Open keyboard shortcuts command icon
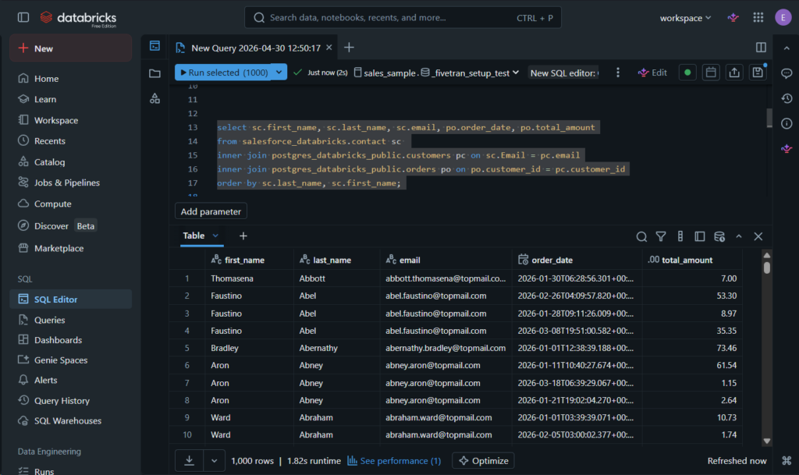Screen dimensions: 799x475 [787, 460]
